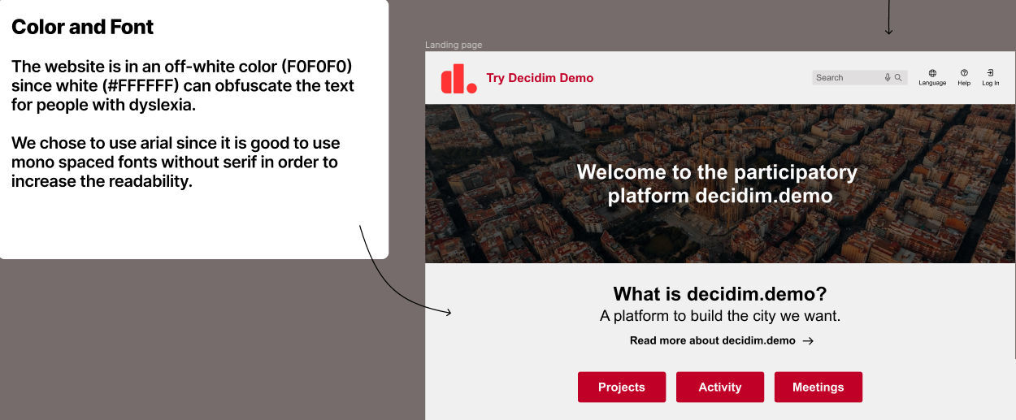Image resolution: width=1016 pixels, height=420 pixels.
Task: Select the Landing page frame label
Action: tap(454, 45)
